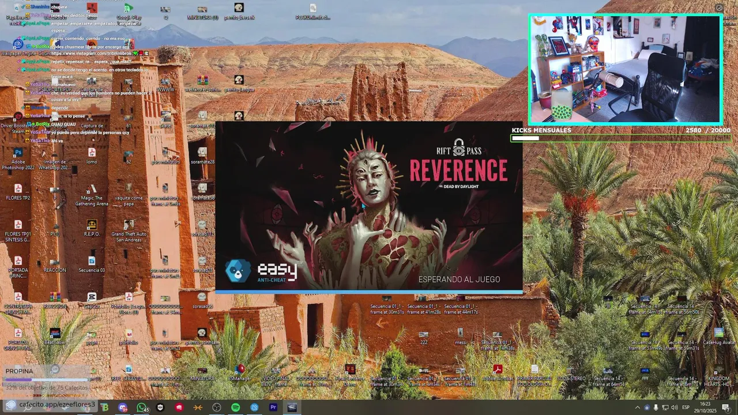Open Spotify from the taskbar
Image resolution: width=738 pixels, height=415 pixels.
coord(235,408)
